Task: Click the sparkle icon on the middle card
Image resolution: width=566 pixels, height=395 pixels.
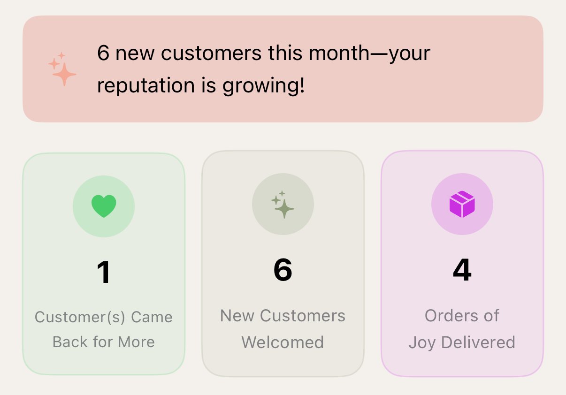Action: 283,204
